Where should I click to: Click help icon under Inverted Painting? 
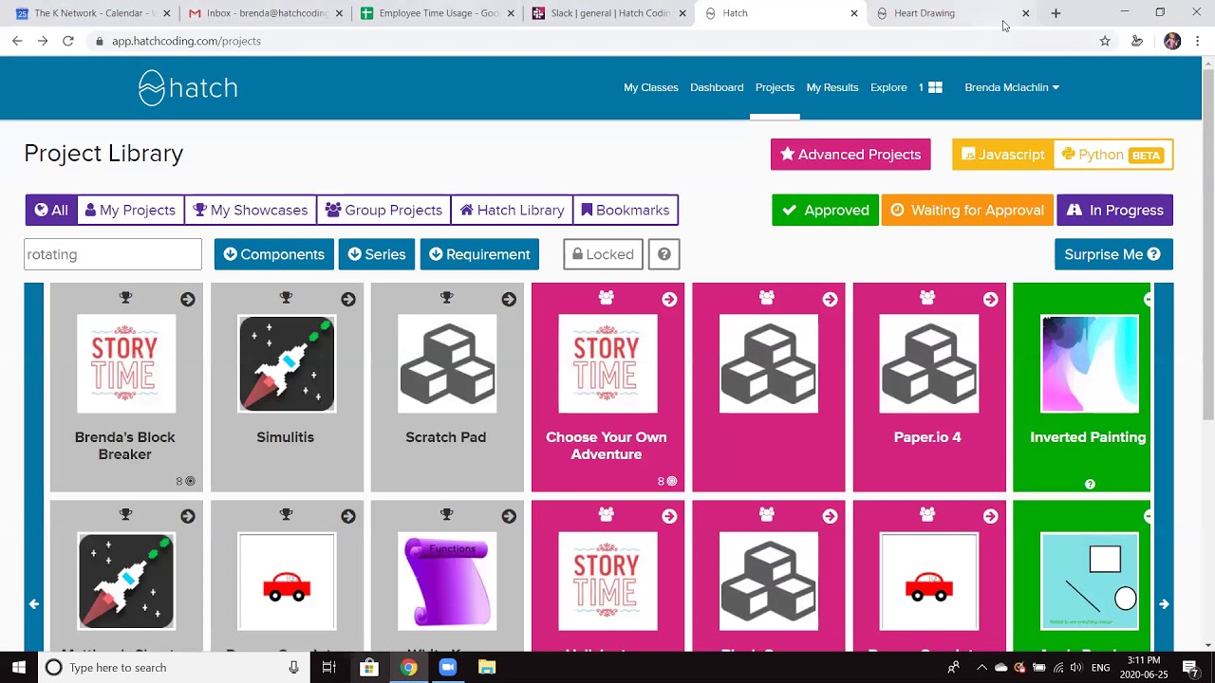(x=1090, y=484)
